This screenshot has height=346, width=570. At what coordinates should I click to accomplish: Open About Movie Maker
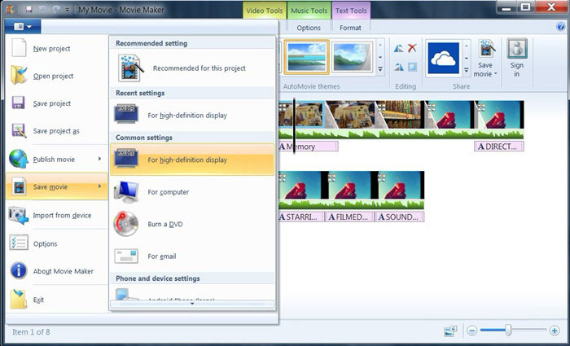(x=57, y=271)
